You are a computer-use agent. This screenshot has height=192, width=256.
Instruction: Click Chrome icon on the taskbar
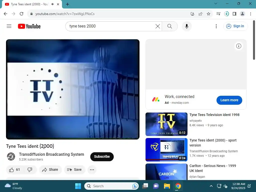(178, 186)
